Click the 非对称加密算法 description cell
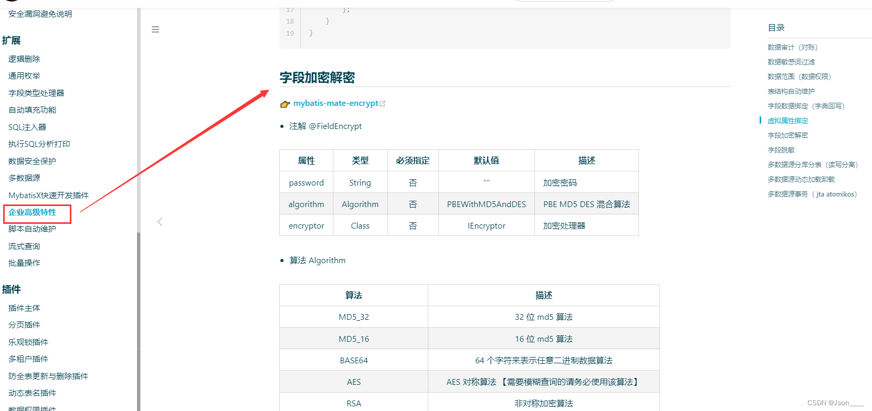Viewport: 872px width, 411px height. [x=544, y=403]
